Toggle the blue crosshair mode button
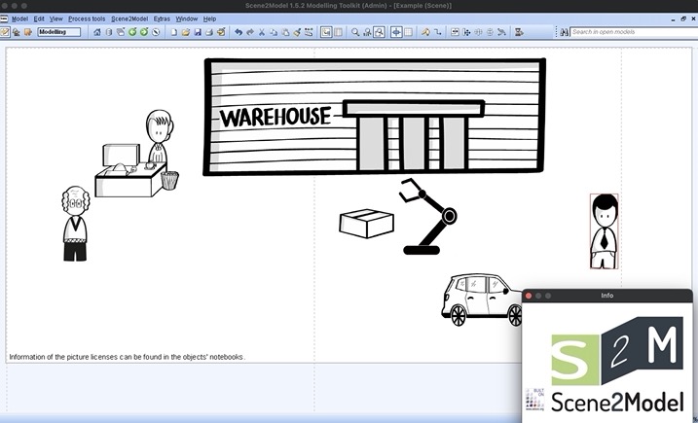This screenshot has height=423, width=698. (x=396, y=32)
